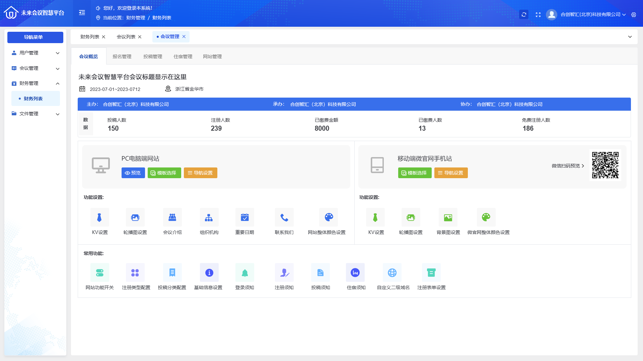The width and height of the screenshot is (643, 361).
Task: Toggle fullscreen icon in header
Action: (x=538, y=15)
